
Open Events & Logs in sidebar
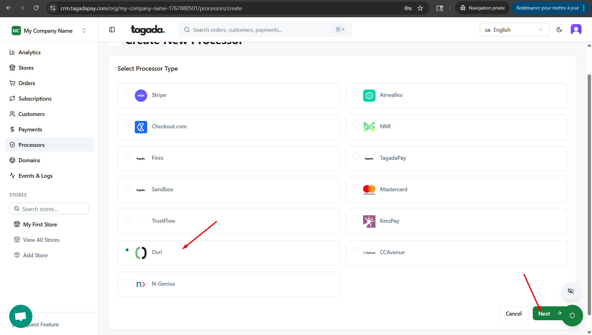tap(35, 176)
